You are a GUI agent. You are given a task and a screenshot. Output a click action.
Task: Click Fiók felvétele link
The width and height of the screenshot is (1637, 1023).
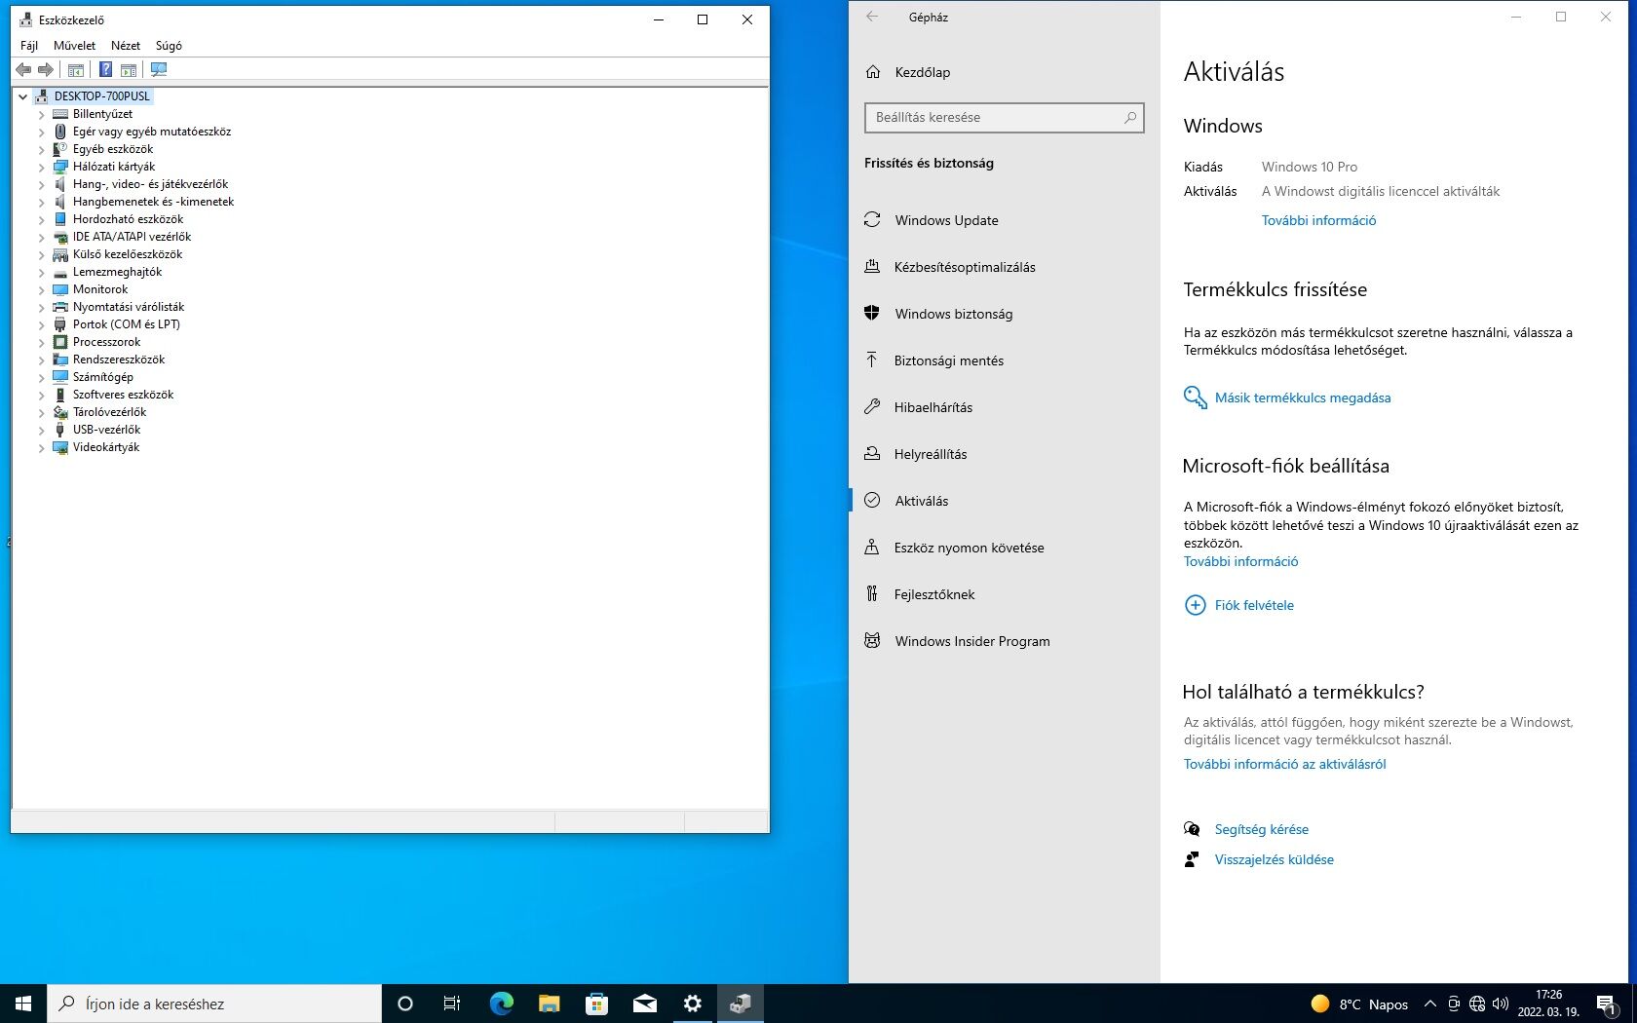point(1254,605)
